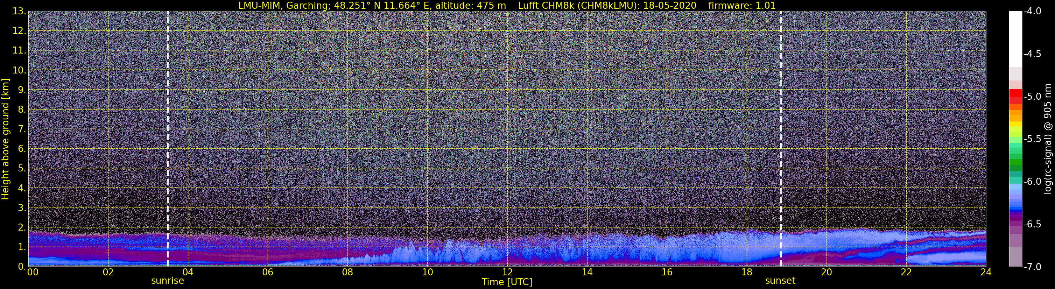This screenshot has width=1055, height=289.
Task: Click the red region of the colorbar
Action: [x=1015, y=97]
